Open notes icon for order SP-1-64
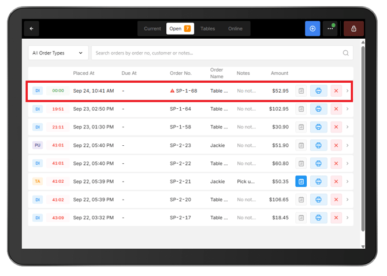The height and width of the screenshot is (276, 387). coord(301,109)
